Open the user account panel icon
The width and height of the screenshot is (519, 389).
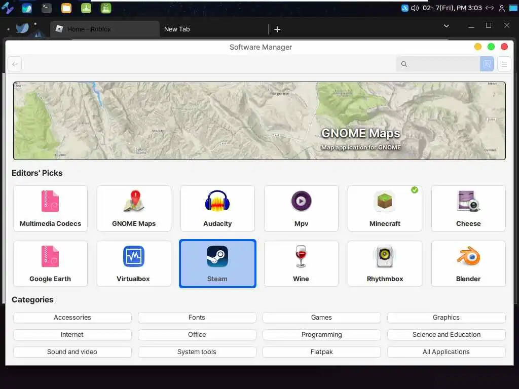pyautogui.click(x=502, y=8)
